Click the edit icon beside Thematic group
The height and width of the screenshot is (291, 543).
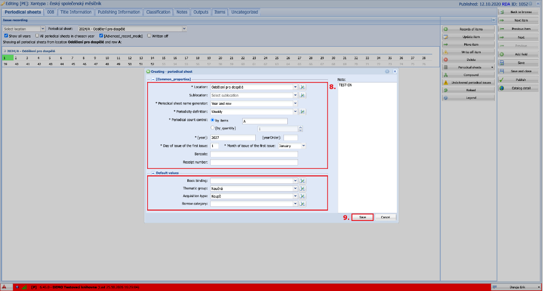(302, 188)
